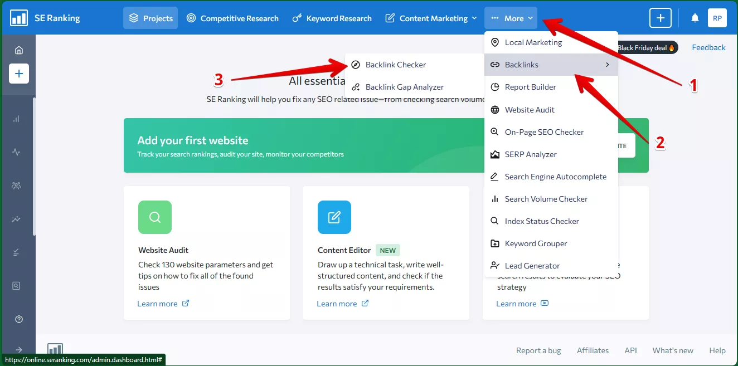Image resolution: width=738 pixels, height=366 pixels.
Task: Click the Backlink Gap Analyzer link icon
Action: pos(355,87)
